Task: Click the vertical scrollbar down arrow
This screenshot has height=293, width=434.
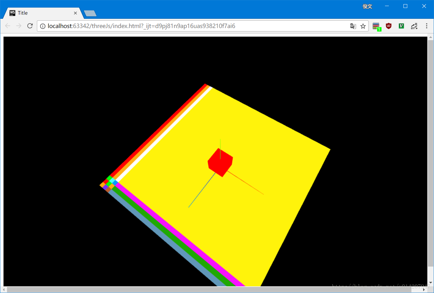Action: click(430, 283)
